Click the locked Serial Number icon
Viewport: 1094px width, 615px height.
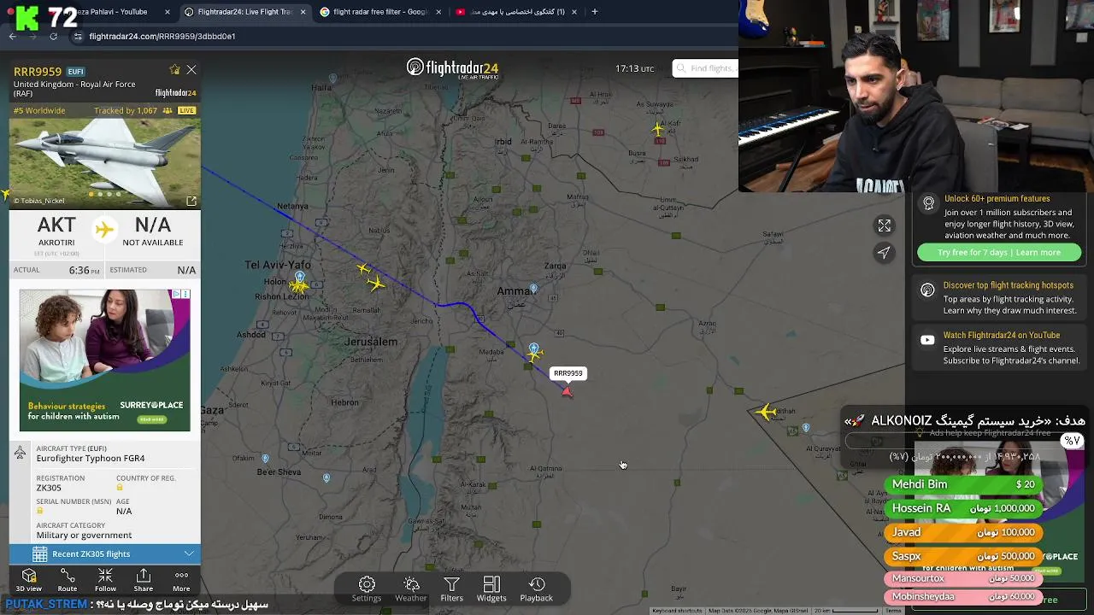click(39, 511)
